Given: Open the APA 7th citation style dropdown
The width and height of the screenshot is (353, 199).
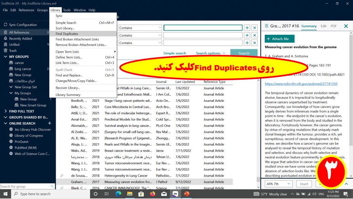Looking at the screenshot, I should click(x=279, y=184).
